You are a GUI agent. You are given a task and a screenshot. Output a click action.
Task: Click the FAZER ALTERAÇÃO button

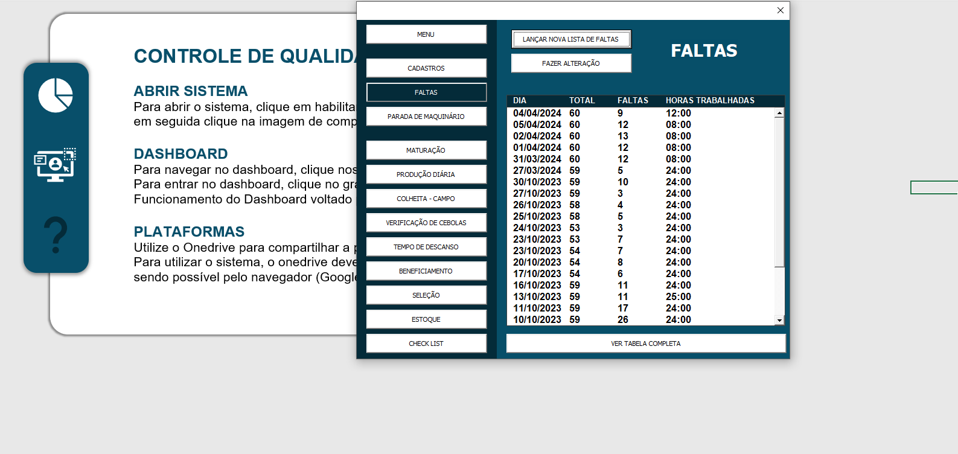click(x=571, y=63)
